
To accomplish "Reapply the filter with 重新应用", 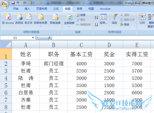I will coord(127,20).
